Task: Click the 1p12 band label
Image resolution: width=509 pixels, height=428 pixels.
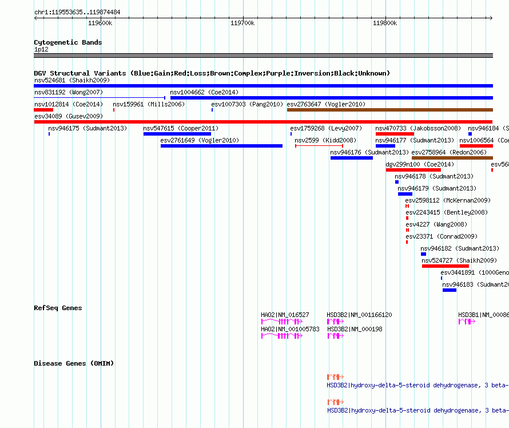Action: [41, 50]
